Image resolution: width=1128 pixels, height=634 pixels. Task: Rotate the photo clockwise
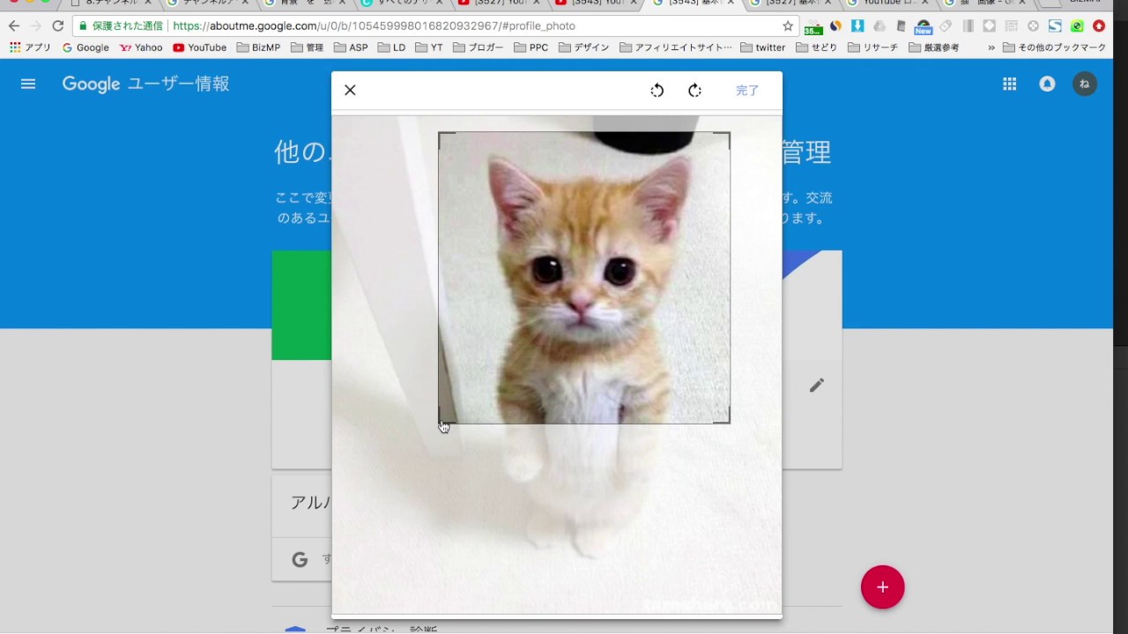(694, 90)
